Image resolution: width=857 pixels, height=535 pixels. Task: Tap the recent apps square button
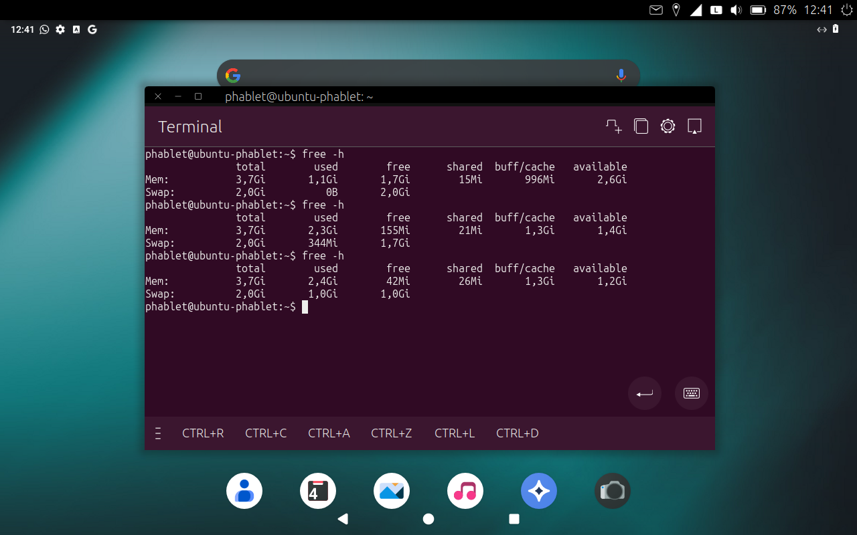pos(514,519)
